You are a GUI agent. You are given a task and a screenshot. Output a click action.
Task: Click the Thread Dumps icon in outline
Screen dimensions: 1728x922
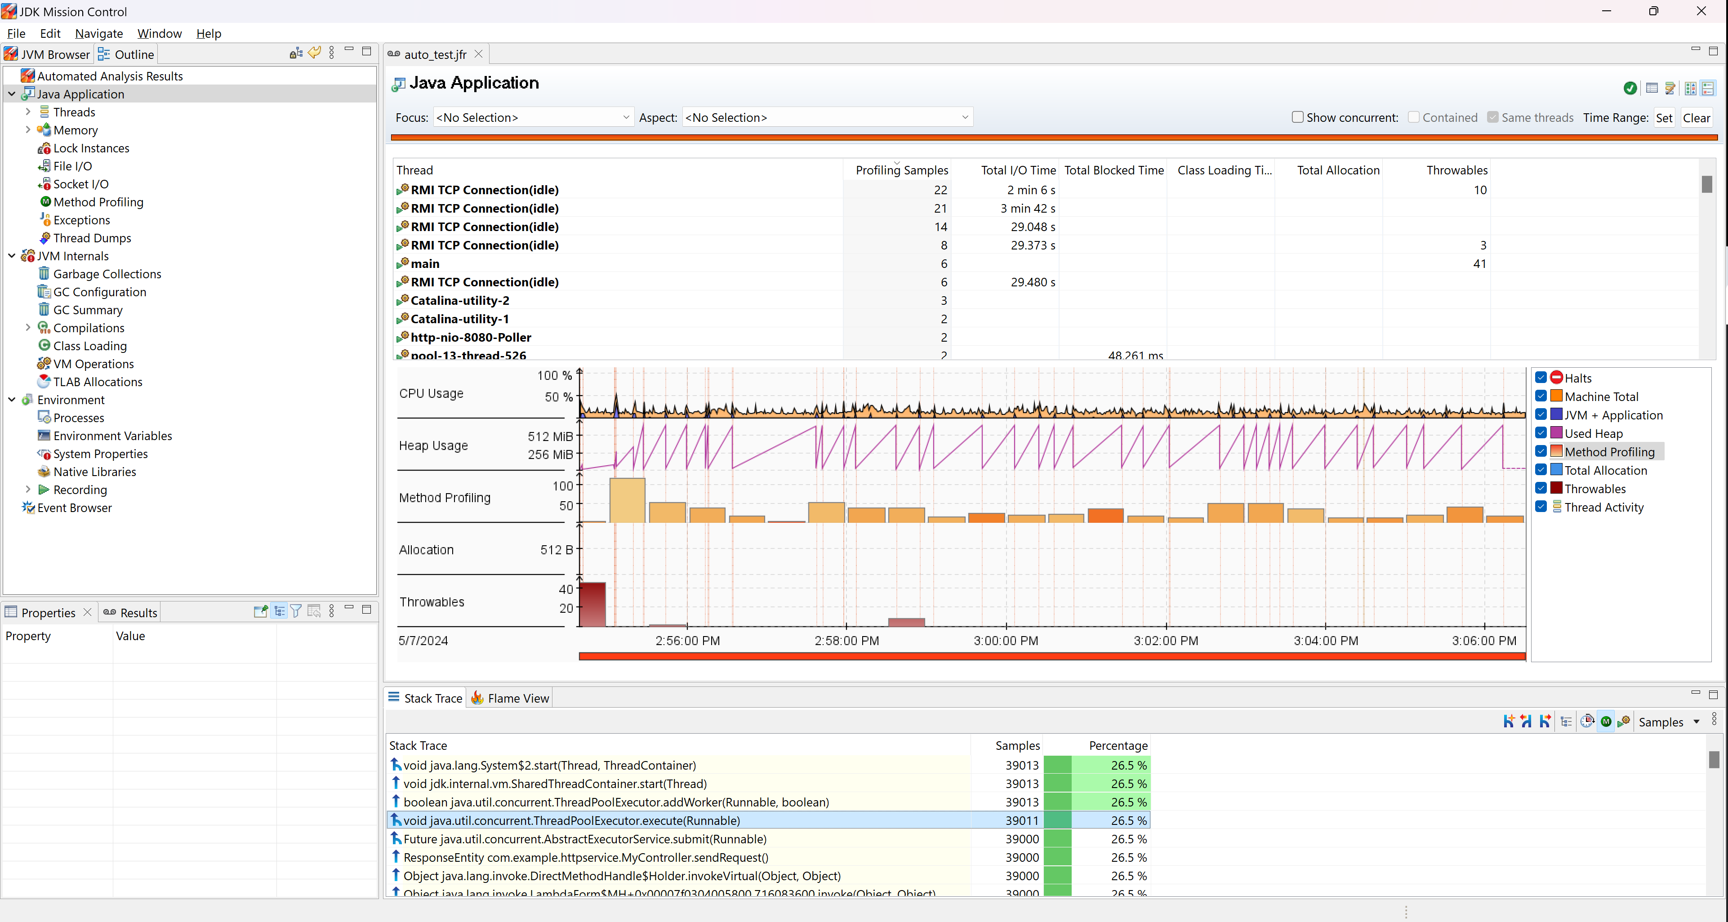click(44, 237)
